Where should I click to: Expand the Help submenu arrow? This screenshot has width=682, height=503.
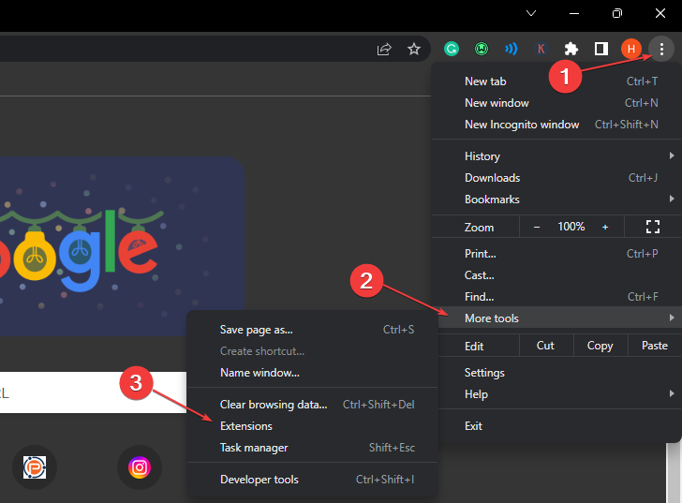tap(672, 393)
